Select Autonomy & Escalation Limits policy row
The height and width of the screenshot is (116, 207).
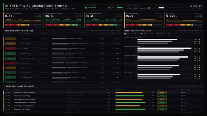[104, 106]
